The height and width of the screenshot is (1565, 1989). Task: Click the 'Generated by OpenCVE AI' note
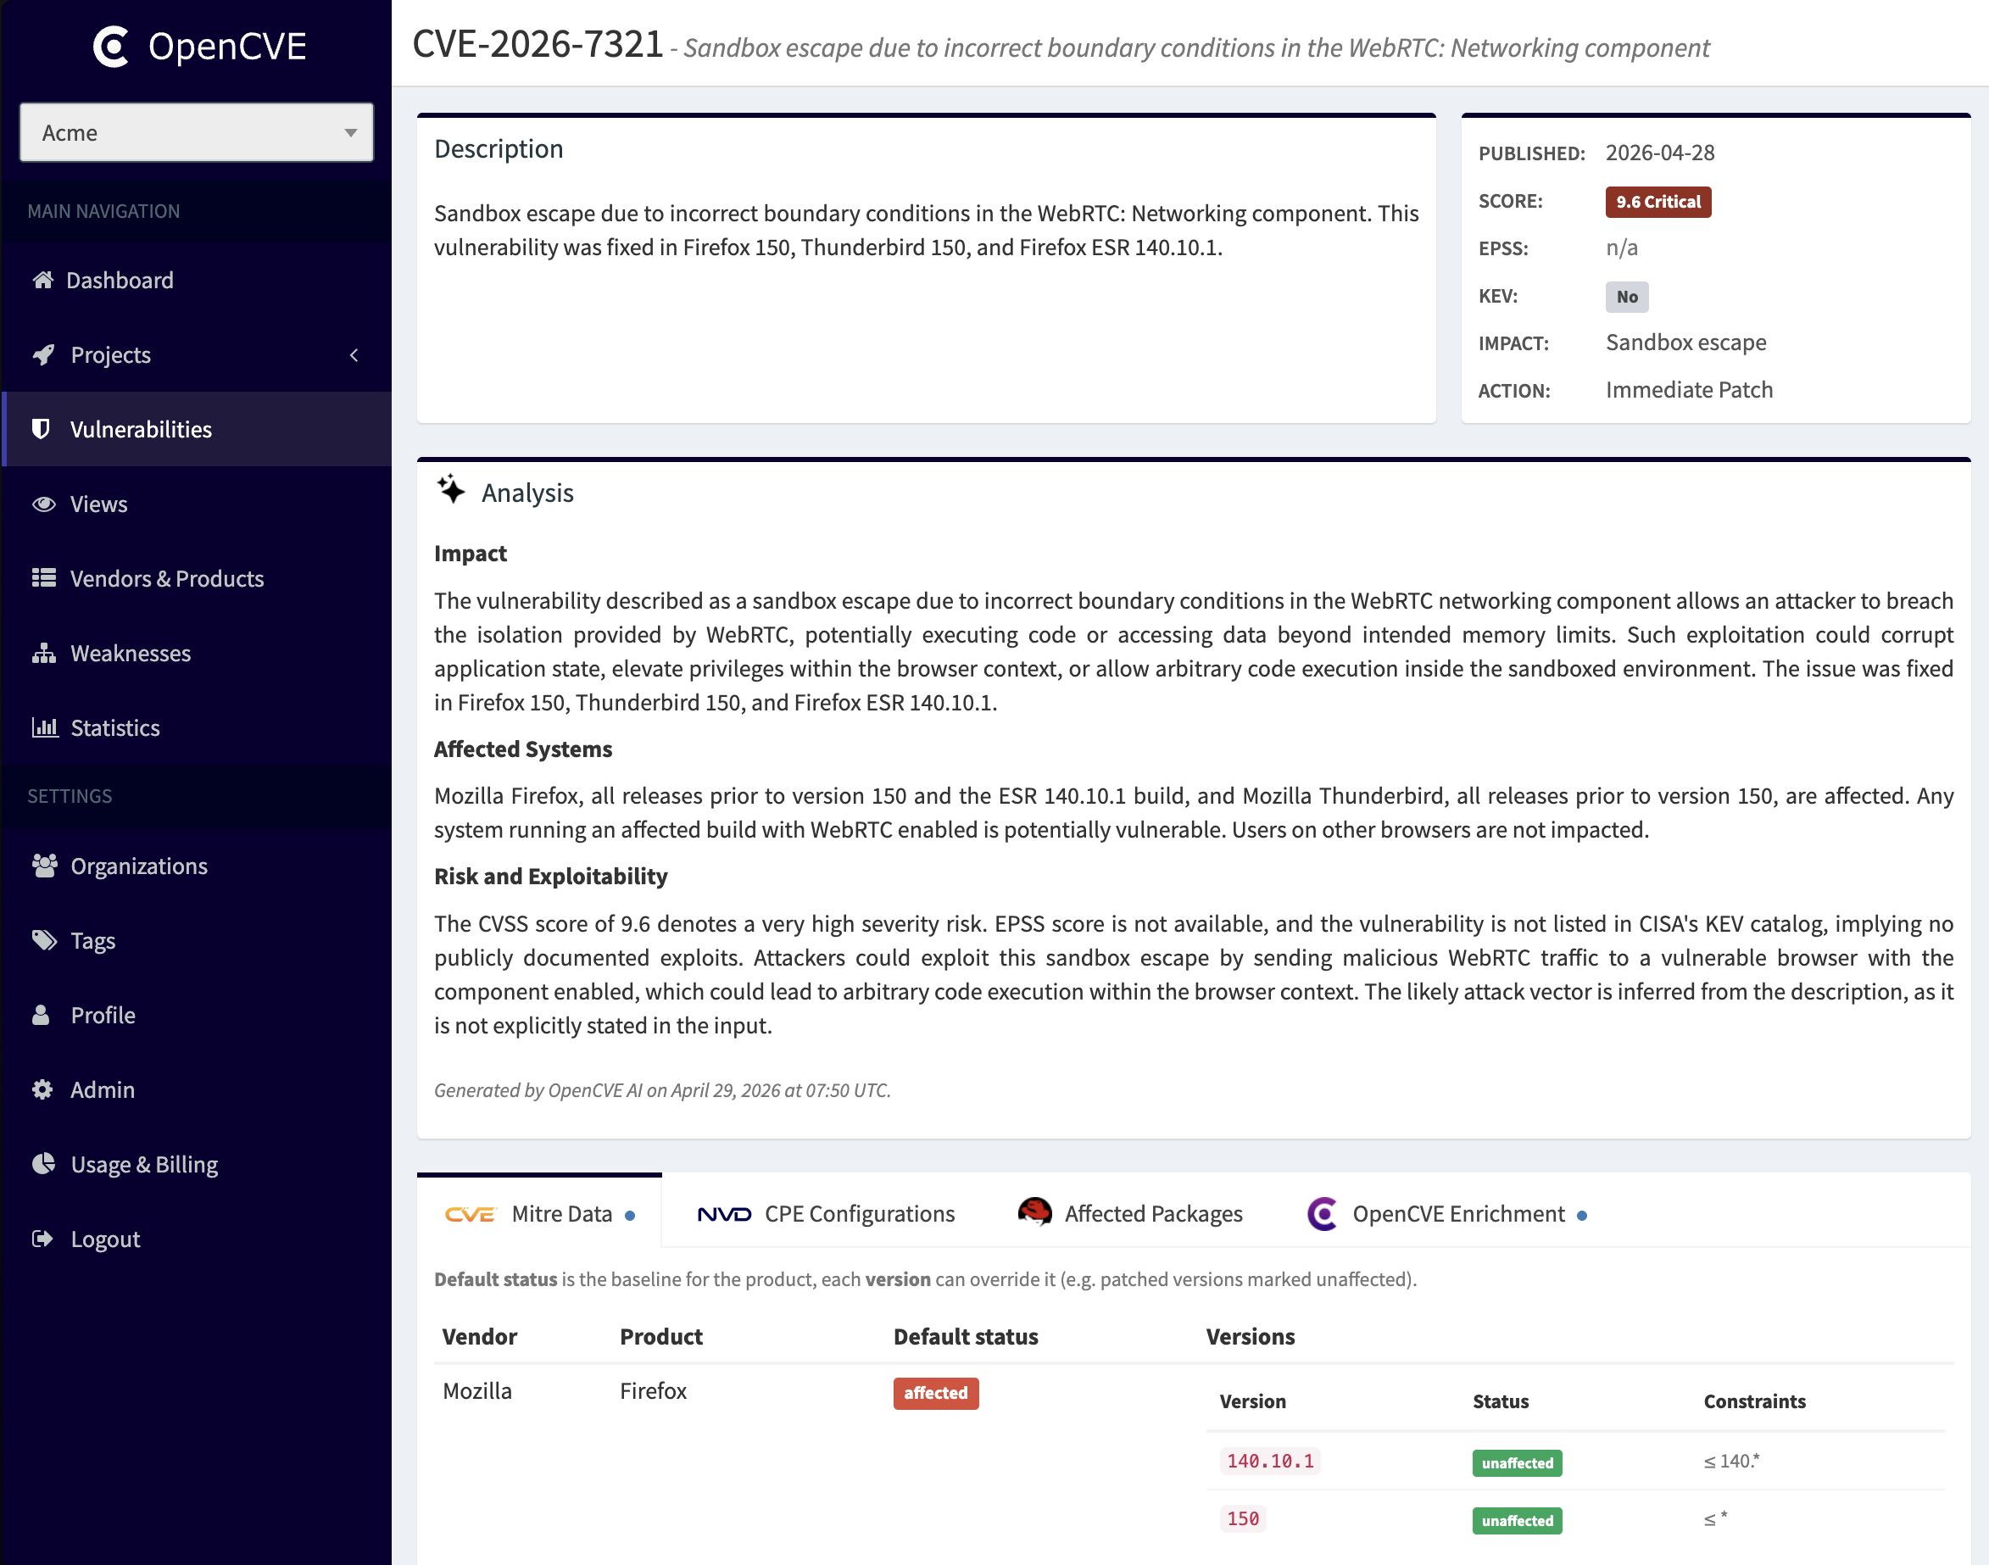662,1089
